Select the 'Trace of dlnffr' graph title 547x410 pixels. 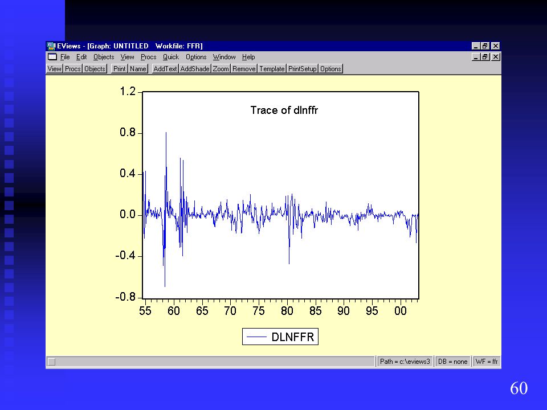coord(284,110)
